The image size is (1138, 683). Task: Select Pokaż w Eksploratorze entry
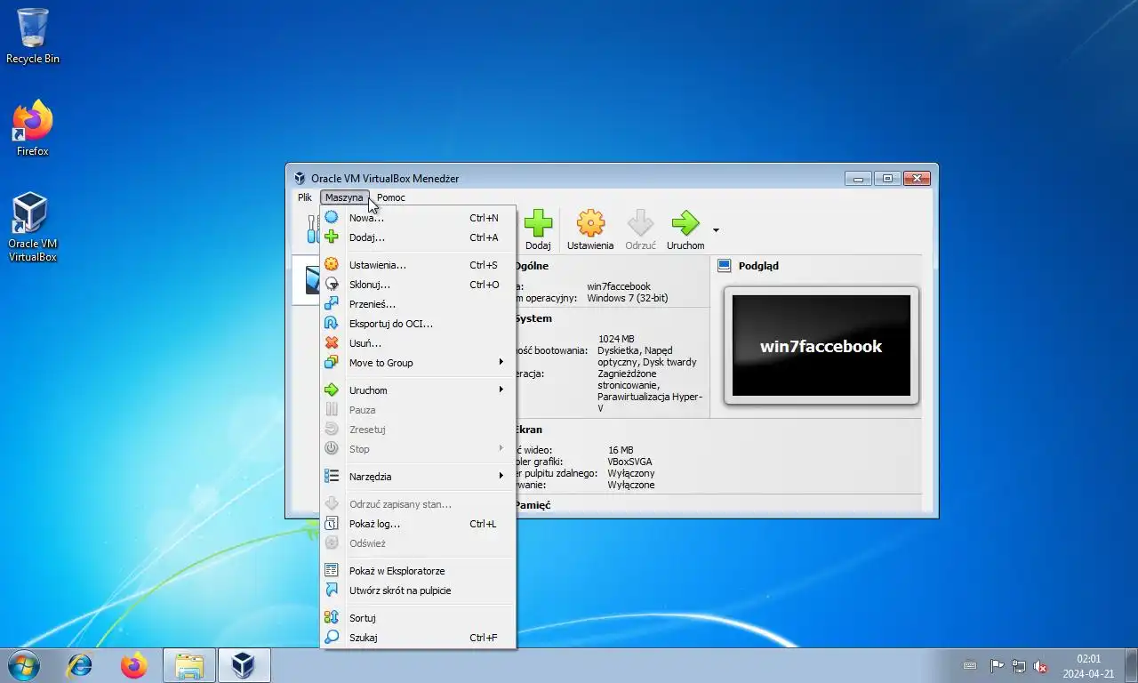coord(418,571)
